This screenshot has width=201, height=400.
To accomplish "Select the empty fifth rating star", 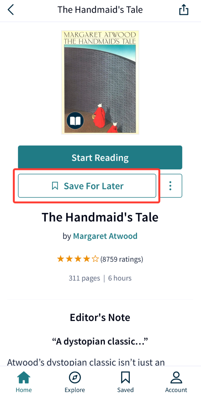I will tap(95, 259).
